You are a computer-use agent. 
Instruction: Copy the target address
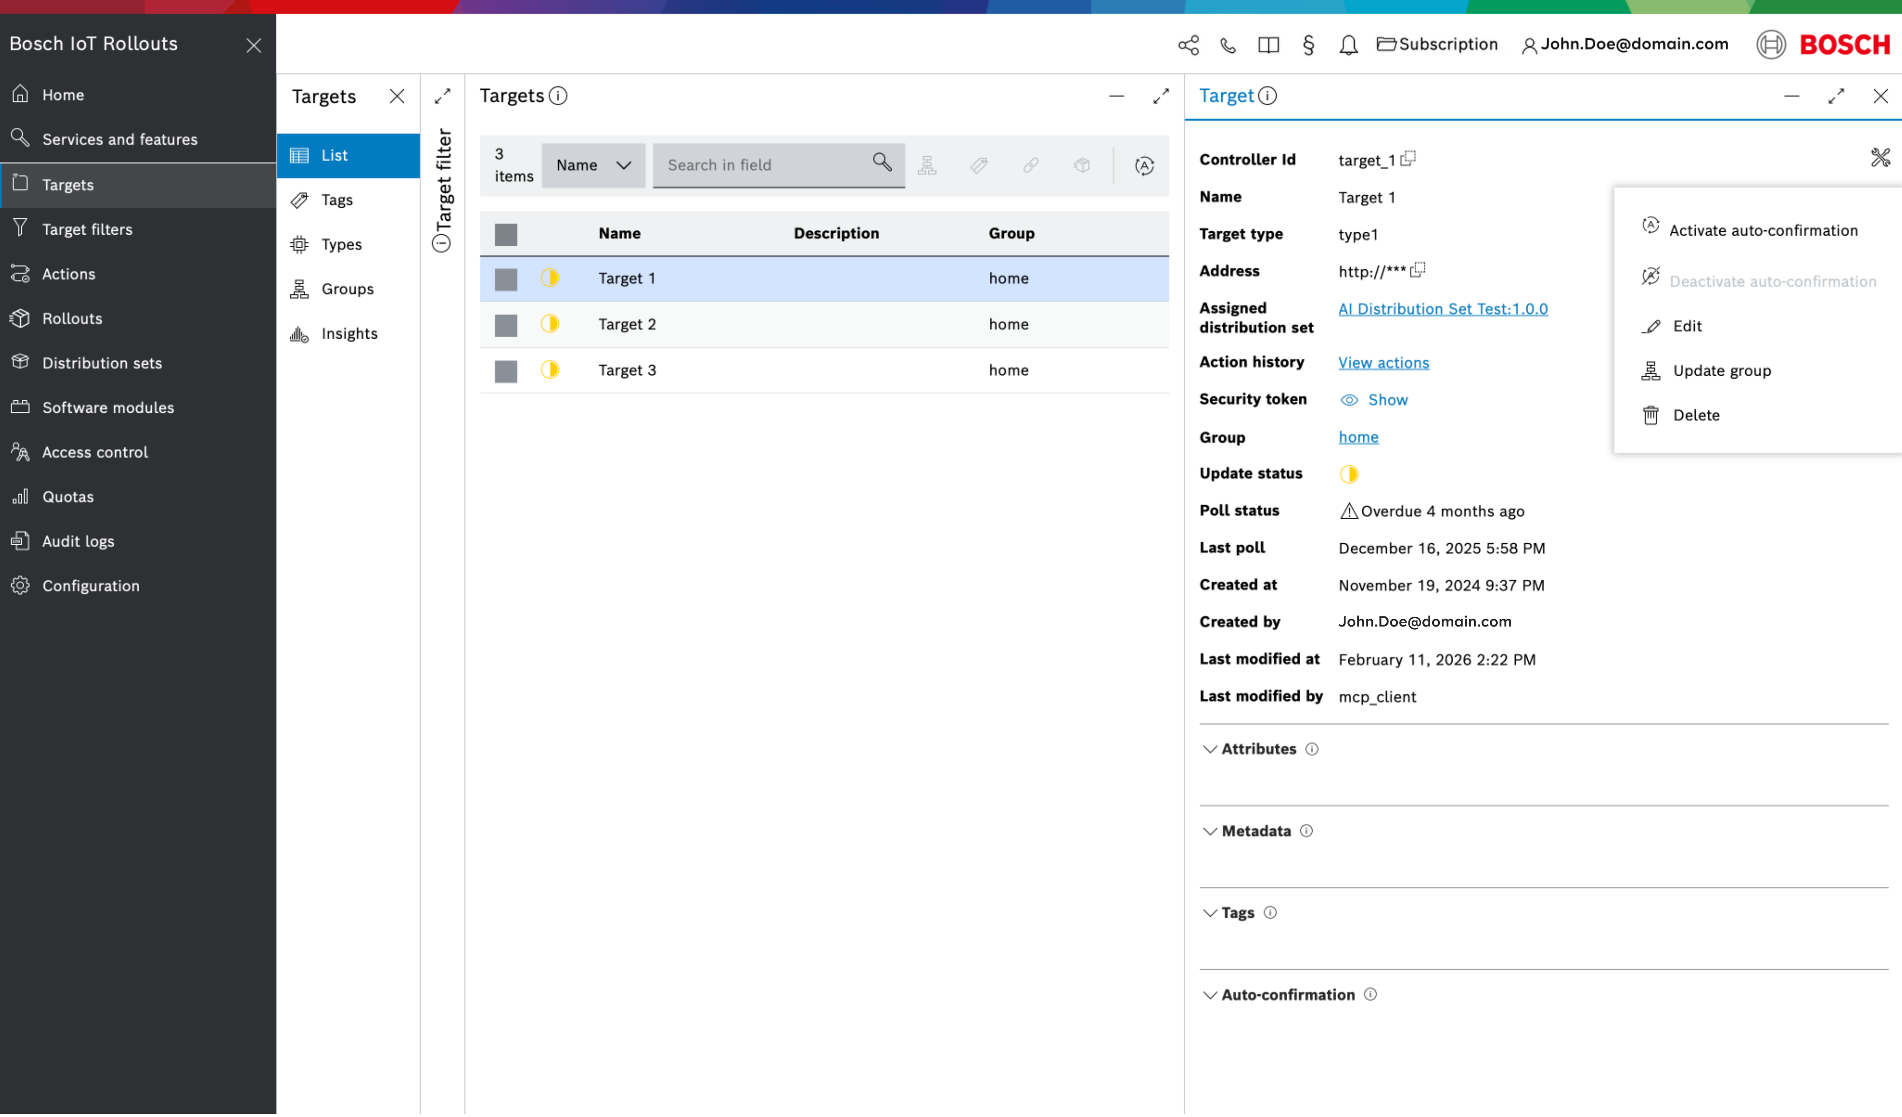tap(1418, 270)
